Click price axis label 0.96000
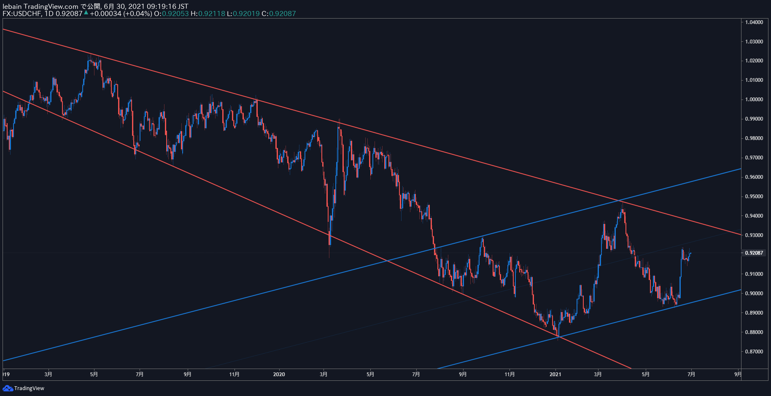Viewport: 771px width, 396px height. tap(754, 177)
